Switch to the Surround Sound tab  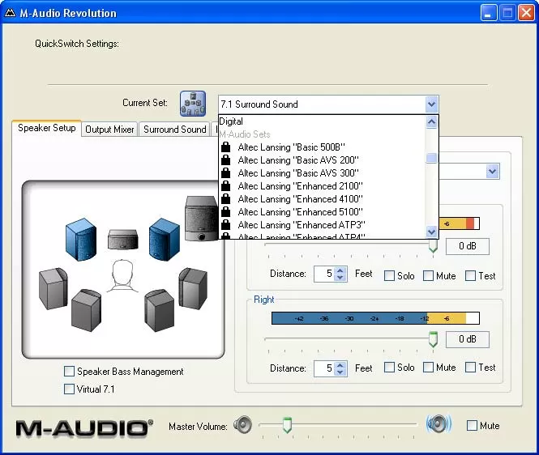point(174,130)
